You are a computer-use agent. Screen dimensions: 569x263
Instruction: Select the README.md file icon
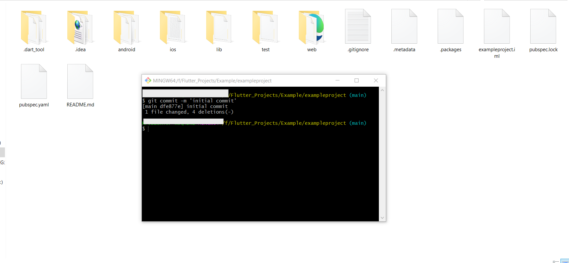click(x=80, y=81)
